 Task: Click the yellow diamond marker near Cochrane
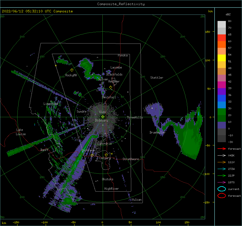coord(92,155)
